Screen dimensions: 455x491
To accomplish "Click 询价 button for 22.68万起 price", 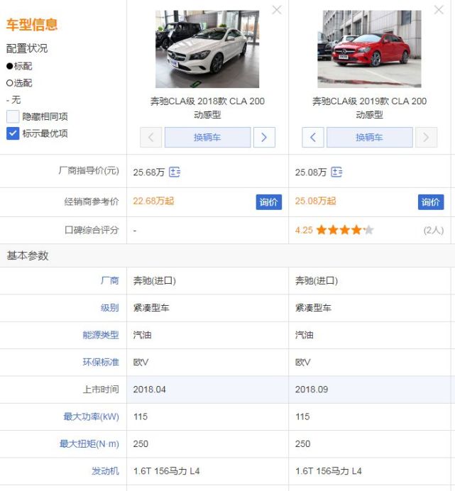I will coord(268,202).
